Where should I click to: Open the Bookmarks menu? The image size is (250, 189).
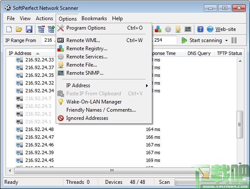pos(94,18)
